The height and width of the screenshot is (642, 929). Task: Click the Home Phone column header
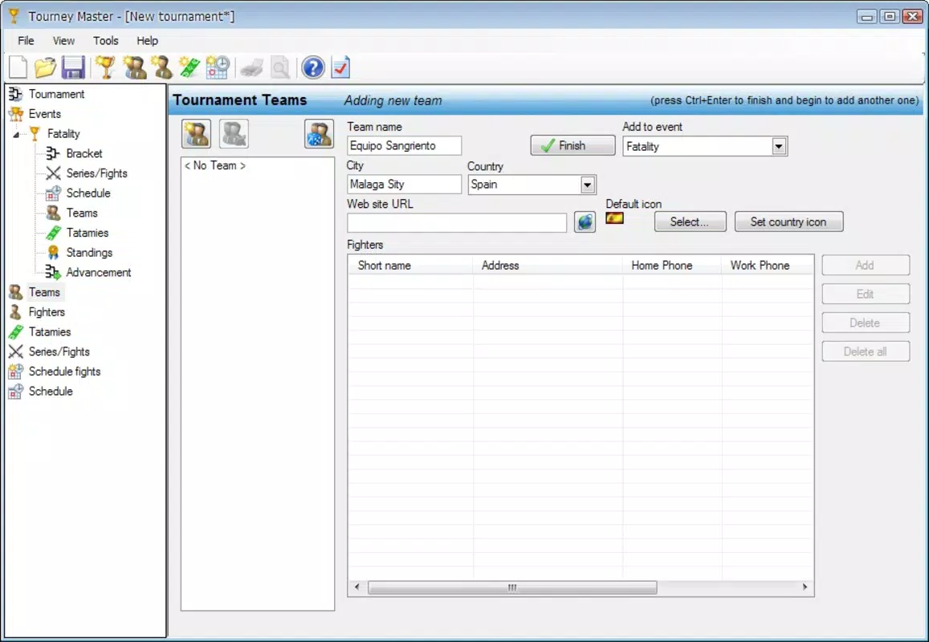(x=671, y=266)
